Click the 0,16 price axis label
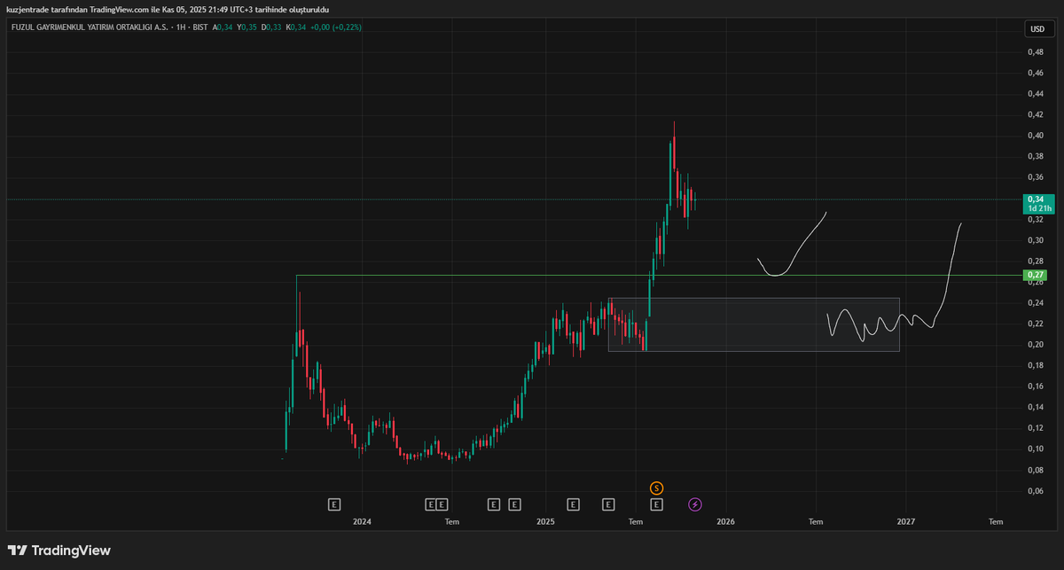This screenshot has width=1064, height=570. [1035, 387]
